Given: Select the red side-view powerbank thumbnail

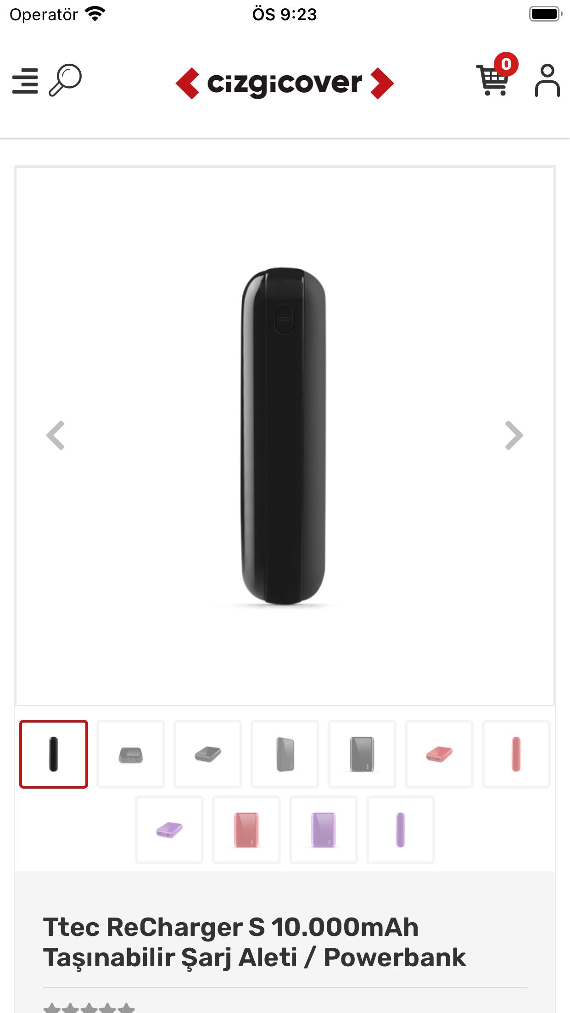Looking at the screenshot, I should point(516,754).
